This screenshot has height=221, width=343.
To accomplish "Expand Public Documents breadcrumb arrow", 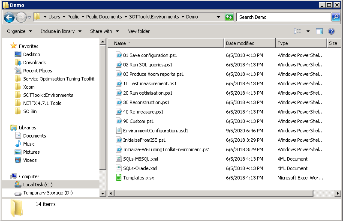I will (x=126, y=17).
